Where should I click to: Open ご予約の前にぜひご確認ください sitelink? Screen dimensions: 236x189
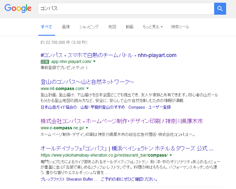tap(129, 179)
